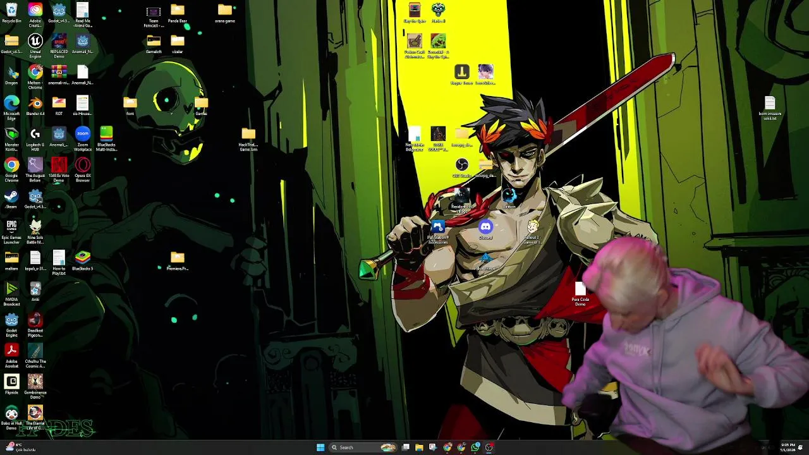Screen dimensions: 809x455
Task: Launch the Anki desktop icon
Action: point(35,291)
